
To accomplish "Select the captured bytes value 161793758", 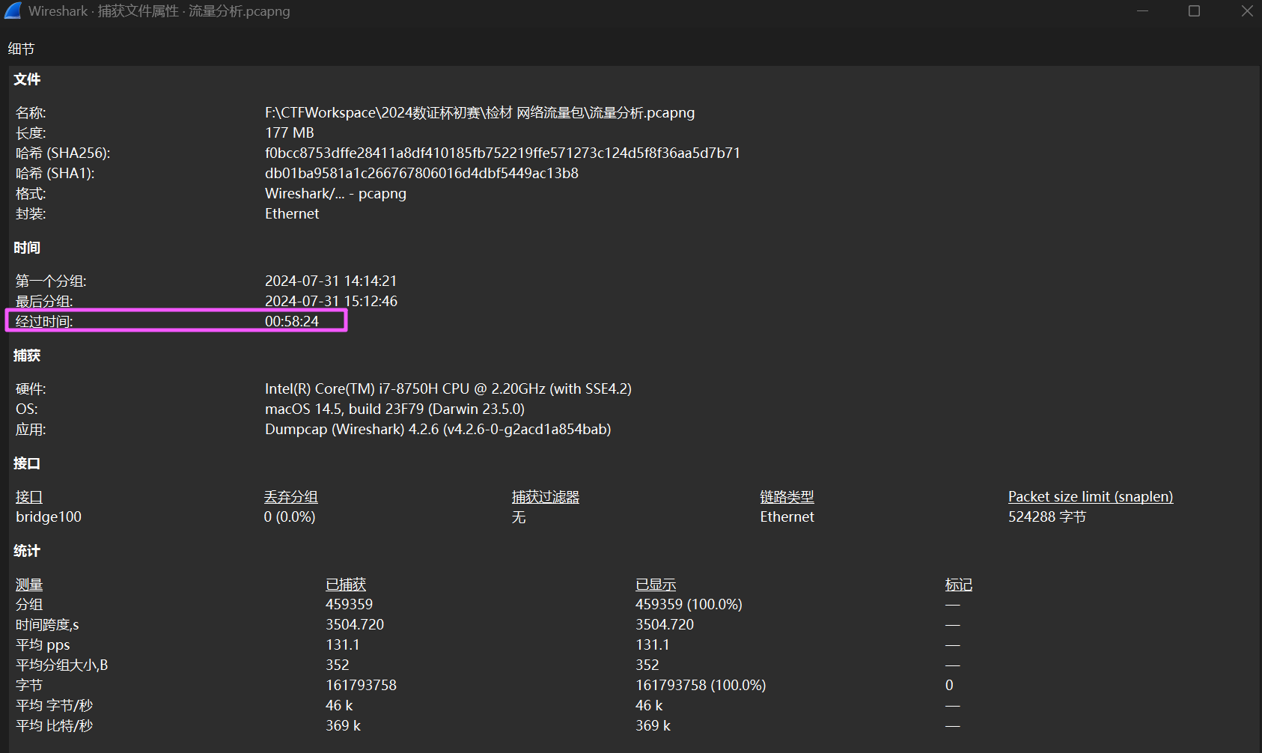I will point(362,685).
